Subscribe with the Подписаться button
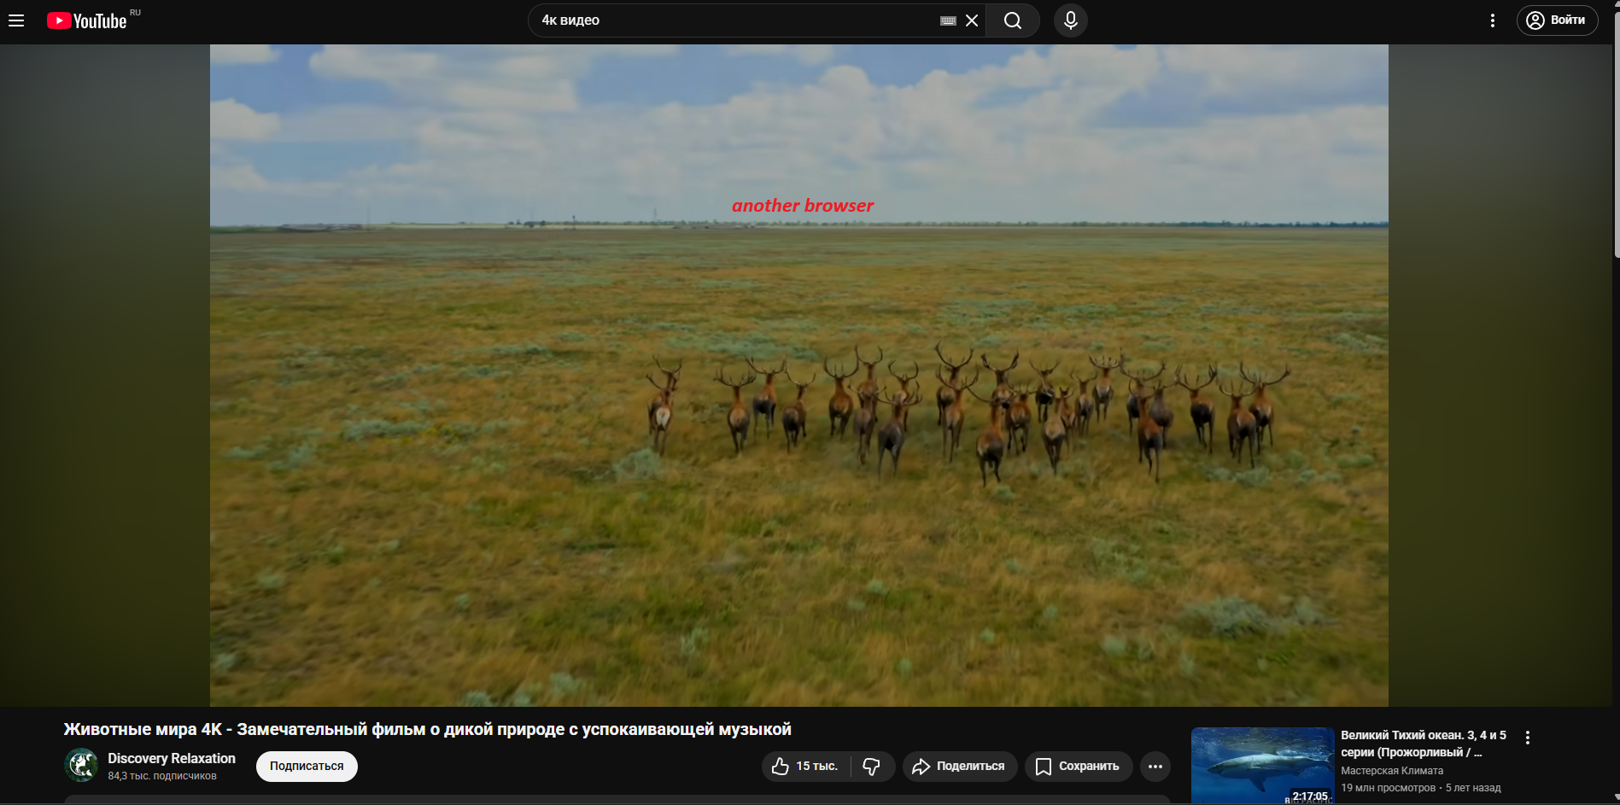The height and width of the screenshot is (805, 1620). 307,767
